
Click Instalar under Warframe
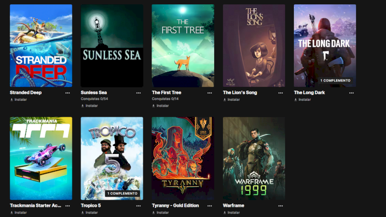click(x=232, y=212)
